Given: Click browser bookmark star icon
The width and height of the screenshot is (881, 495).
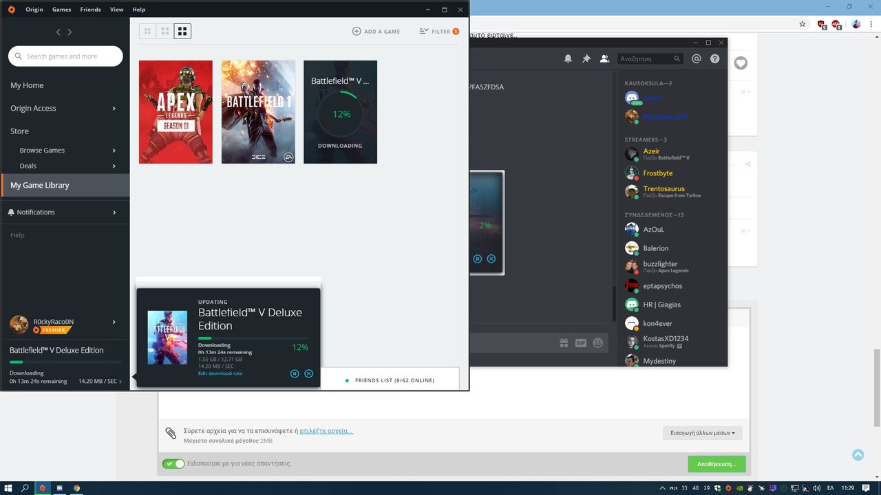Looking at the screenshot, I should (x=803, y=24).
